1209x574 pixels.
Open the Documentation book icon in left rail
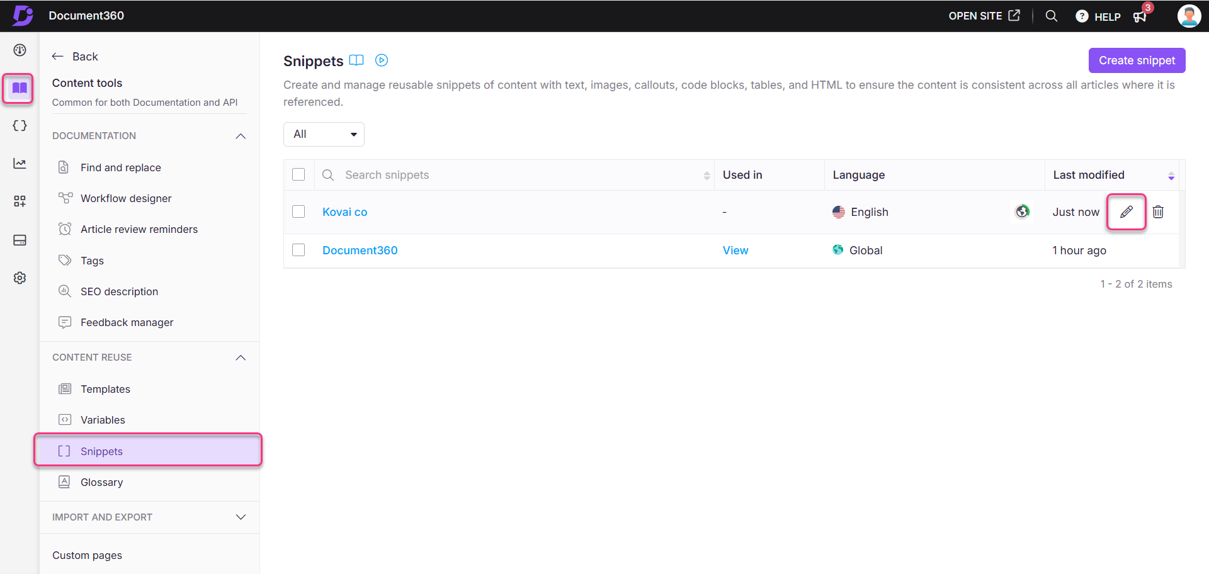click(x=20, y=88)
